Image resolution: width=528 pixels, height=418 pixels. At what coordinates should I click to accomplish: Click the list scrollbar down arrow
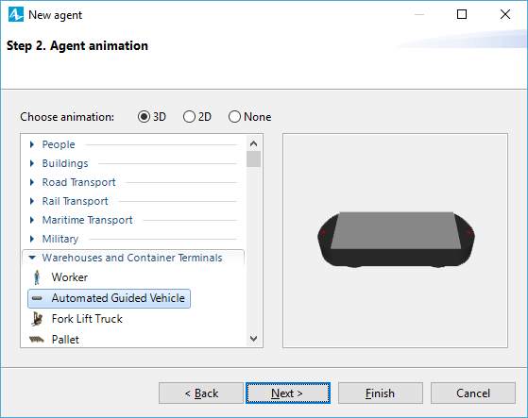(x=253, y=339)
